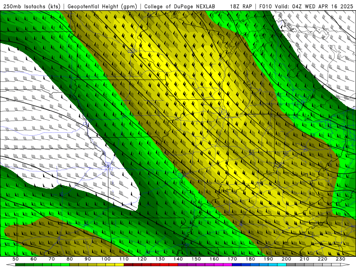Viewport: 356px width, 267px height.
Task: Click the 200 label on the colorbar
Action: (287, 259)
